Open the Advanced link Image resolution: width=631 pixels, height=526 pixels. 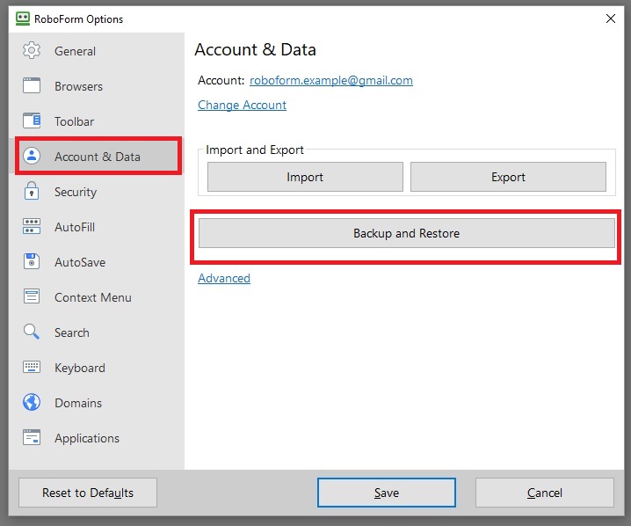[224, 278]
